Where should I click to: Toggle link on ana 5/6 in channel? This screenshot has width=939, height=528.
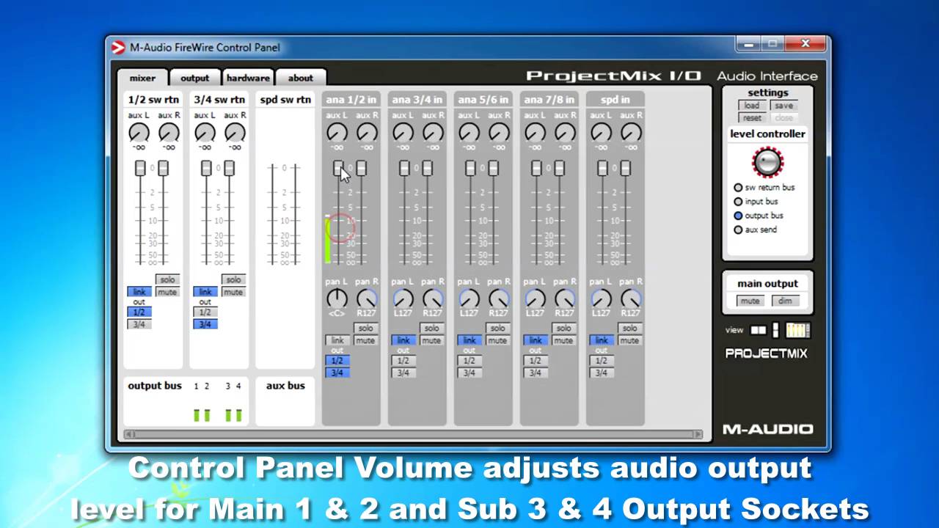pos(469,340)
